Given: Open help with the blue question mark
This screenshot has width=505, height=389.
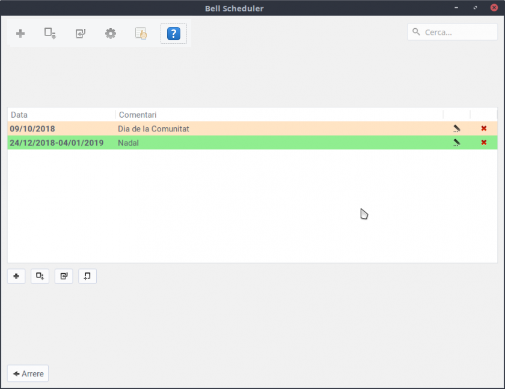Looking at the screenshot, I should (x=173, y=34).
